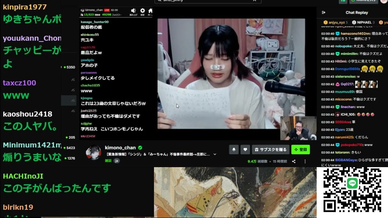Viewport: 388px width, 218px height.
Task: Open the three-dot more options menu
Action: 305,161
